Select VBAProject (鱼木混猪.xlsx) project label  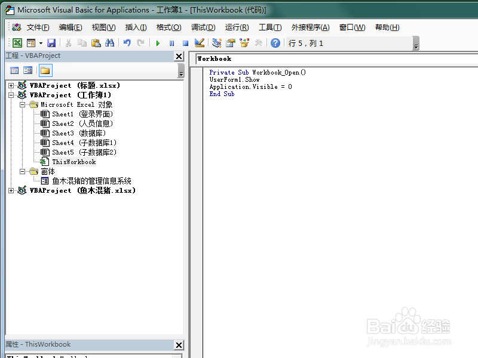coord(82,190)
